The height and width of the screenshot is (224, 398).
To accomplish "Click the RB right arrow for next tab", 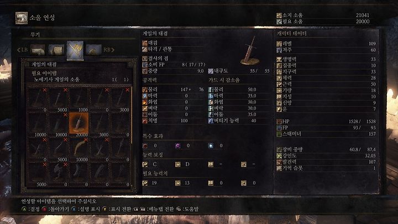I will click(x=109, y=50).
